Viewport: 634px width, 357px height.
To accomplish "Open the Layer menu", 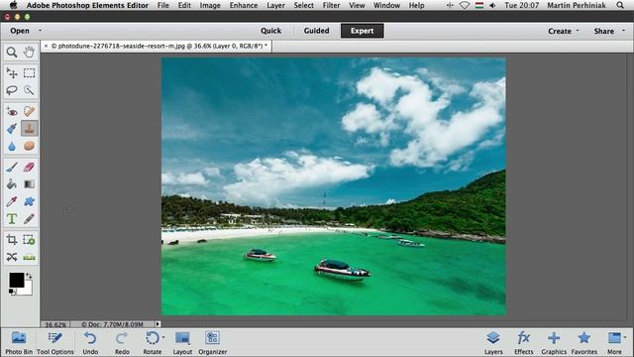I will 275,5.
